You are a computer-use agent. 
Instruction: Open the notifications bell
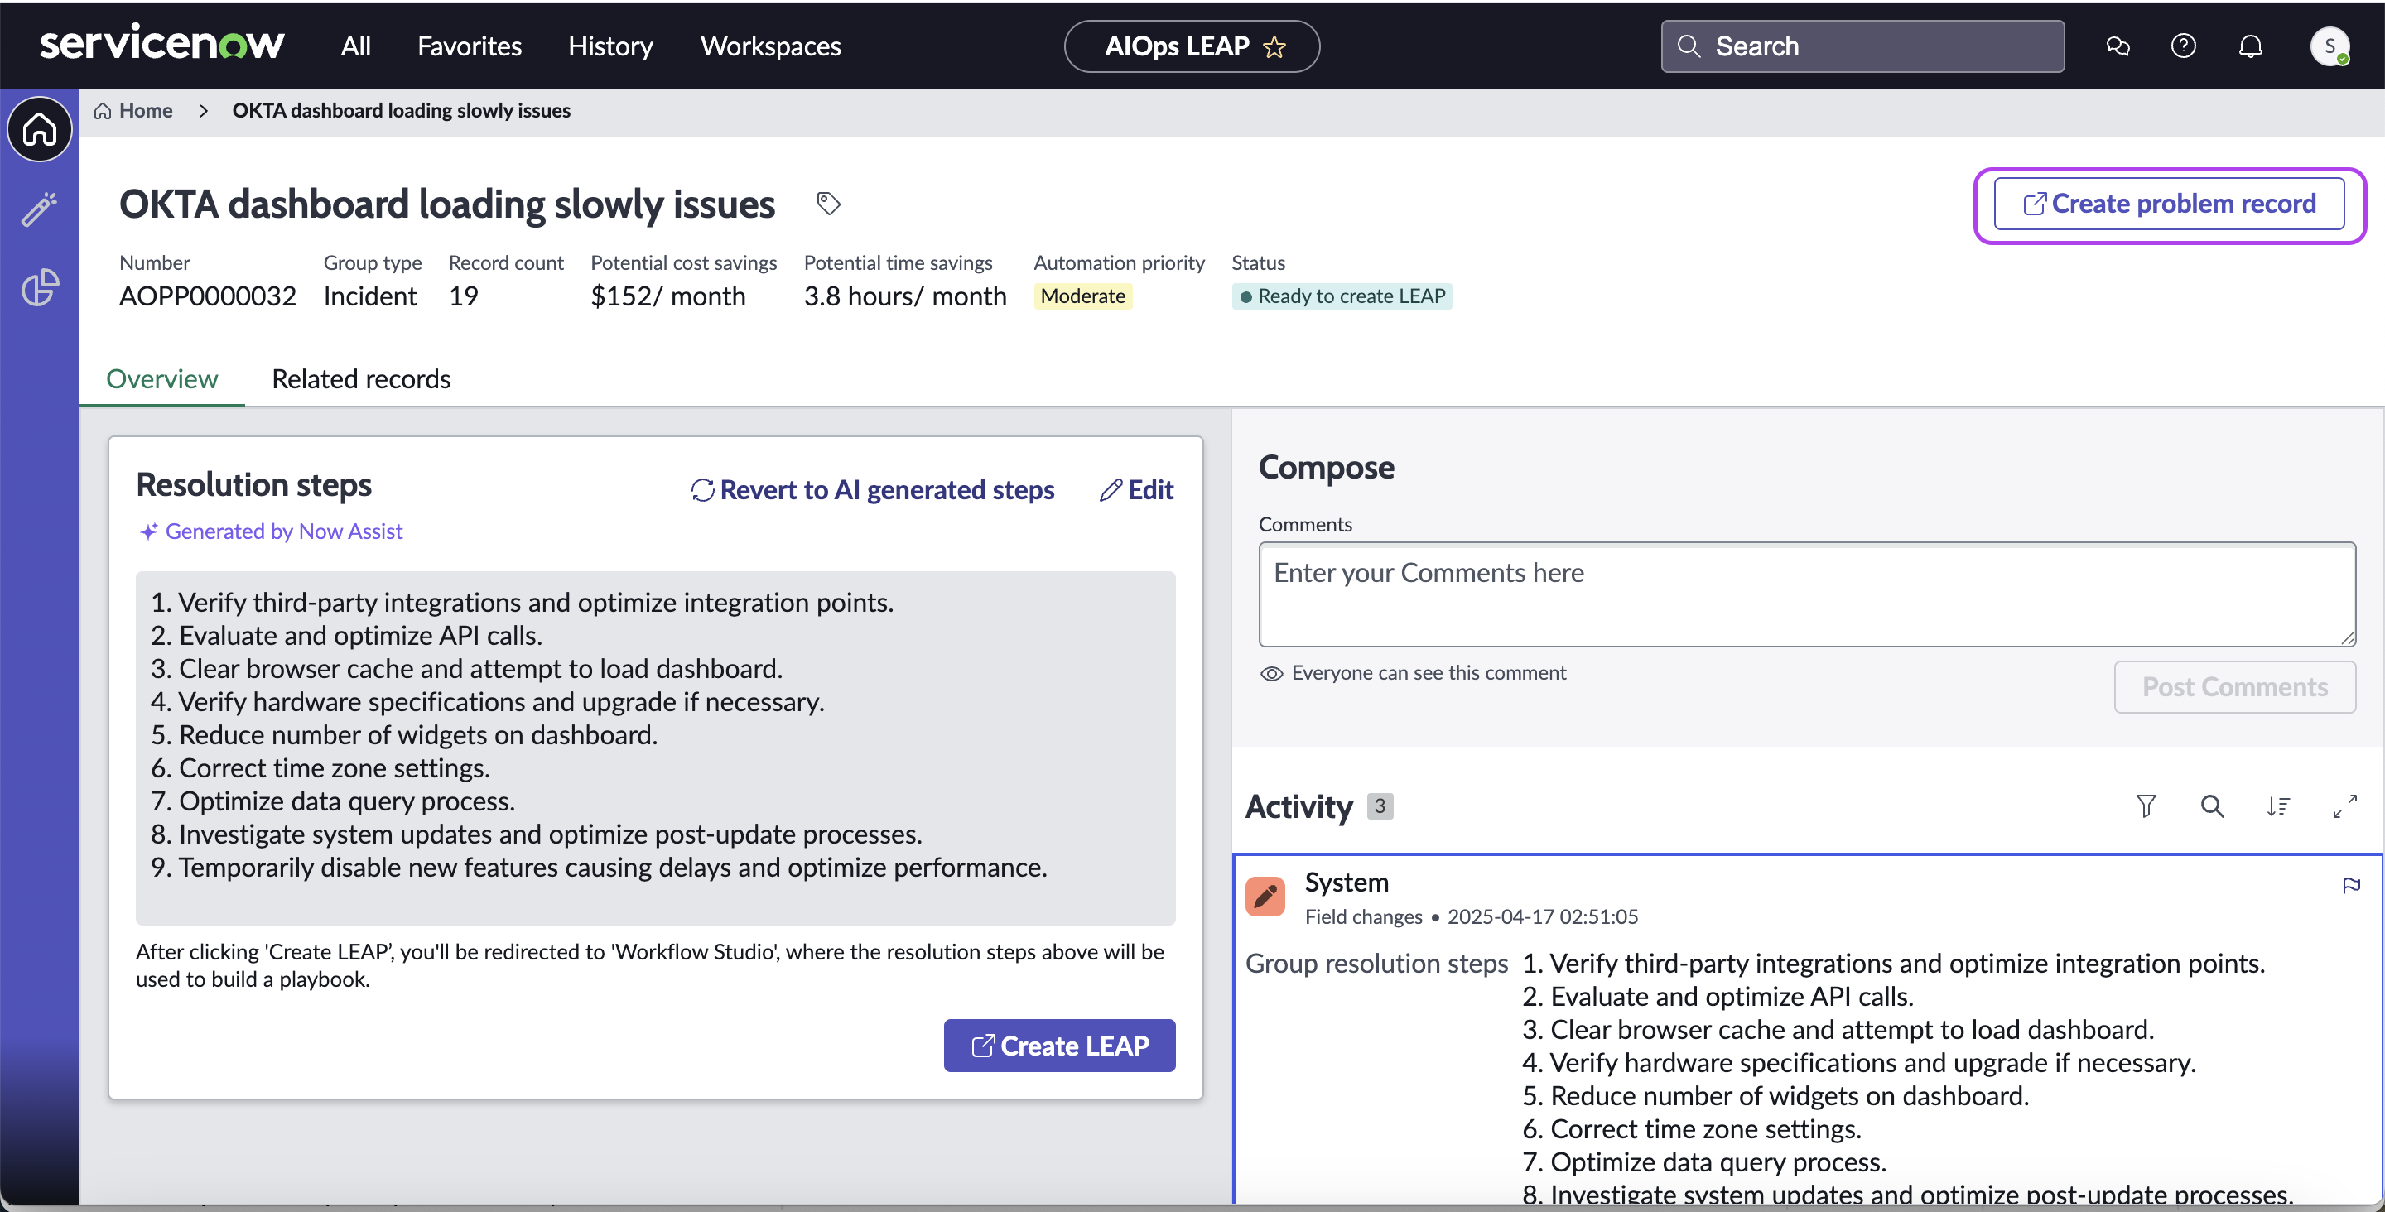[2251, 46]
